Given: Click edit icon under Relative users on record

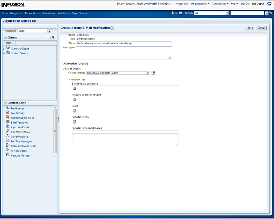Looking at the screenshot, I should tap(74, 100).
